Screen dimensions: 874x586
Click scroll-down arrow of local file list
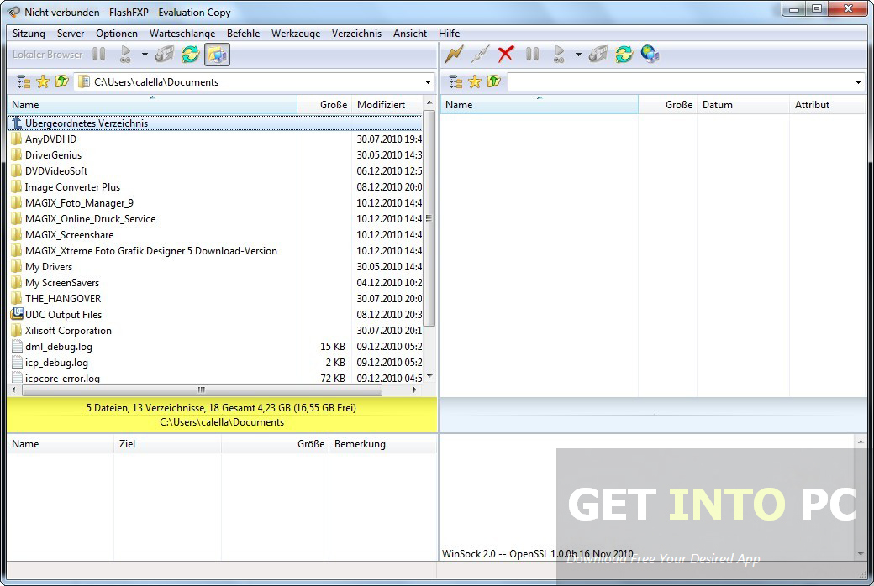click(429, 377)
